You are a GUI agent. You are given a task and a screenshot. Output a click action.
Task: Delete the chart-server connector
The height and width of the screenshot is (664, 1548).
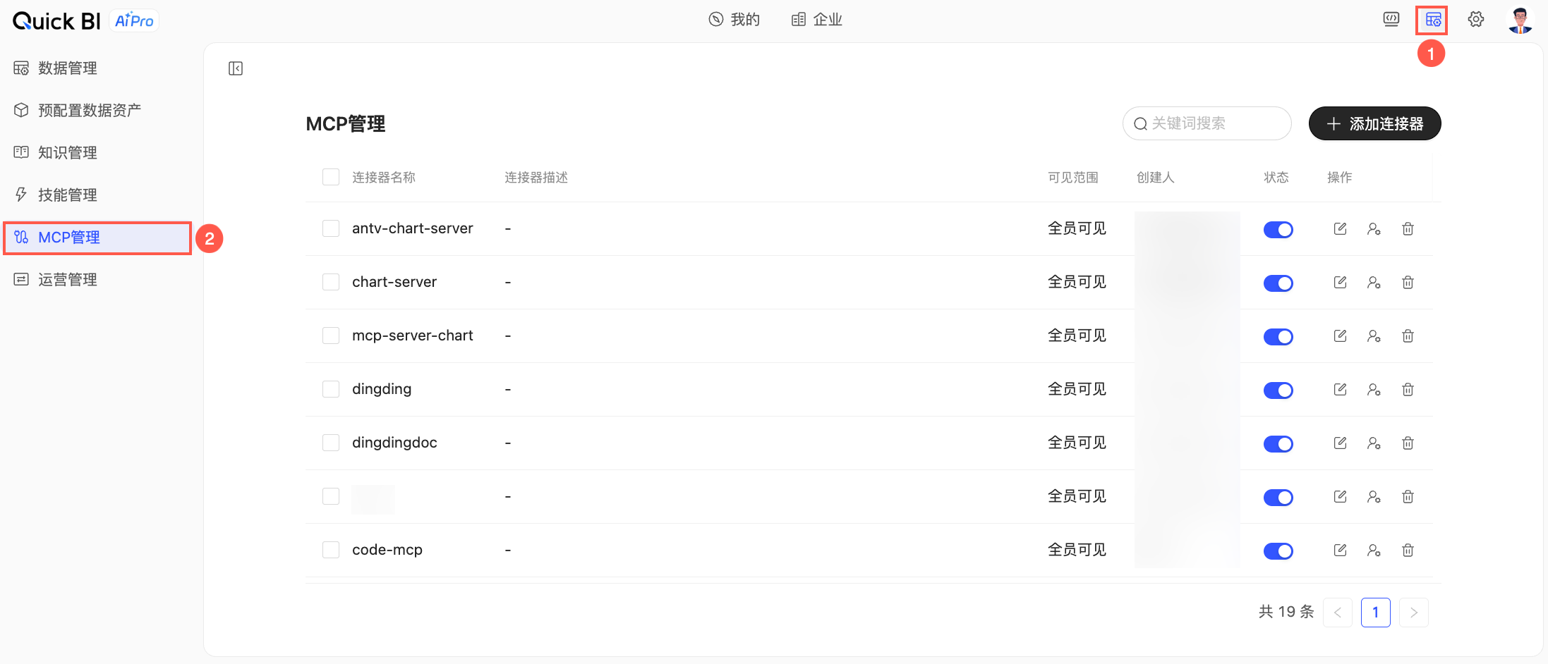(1408, 282)
